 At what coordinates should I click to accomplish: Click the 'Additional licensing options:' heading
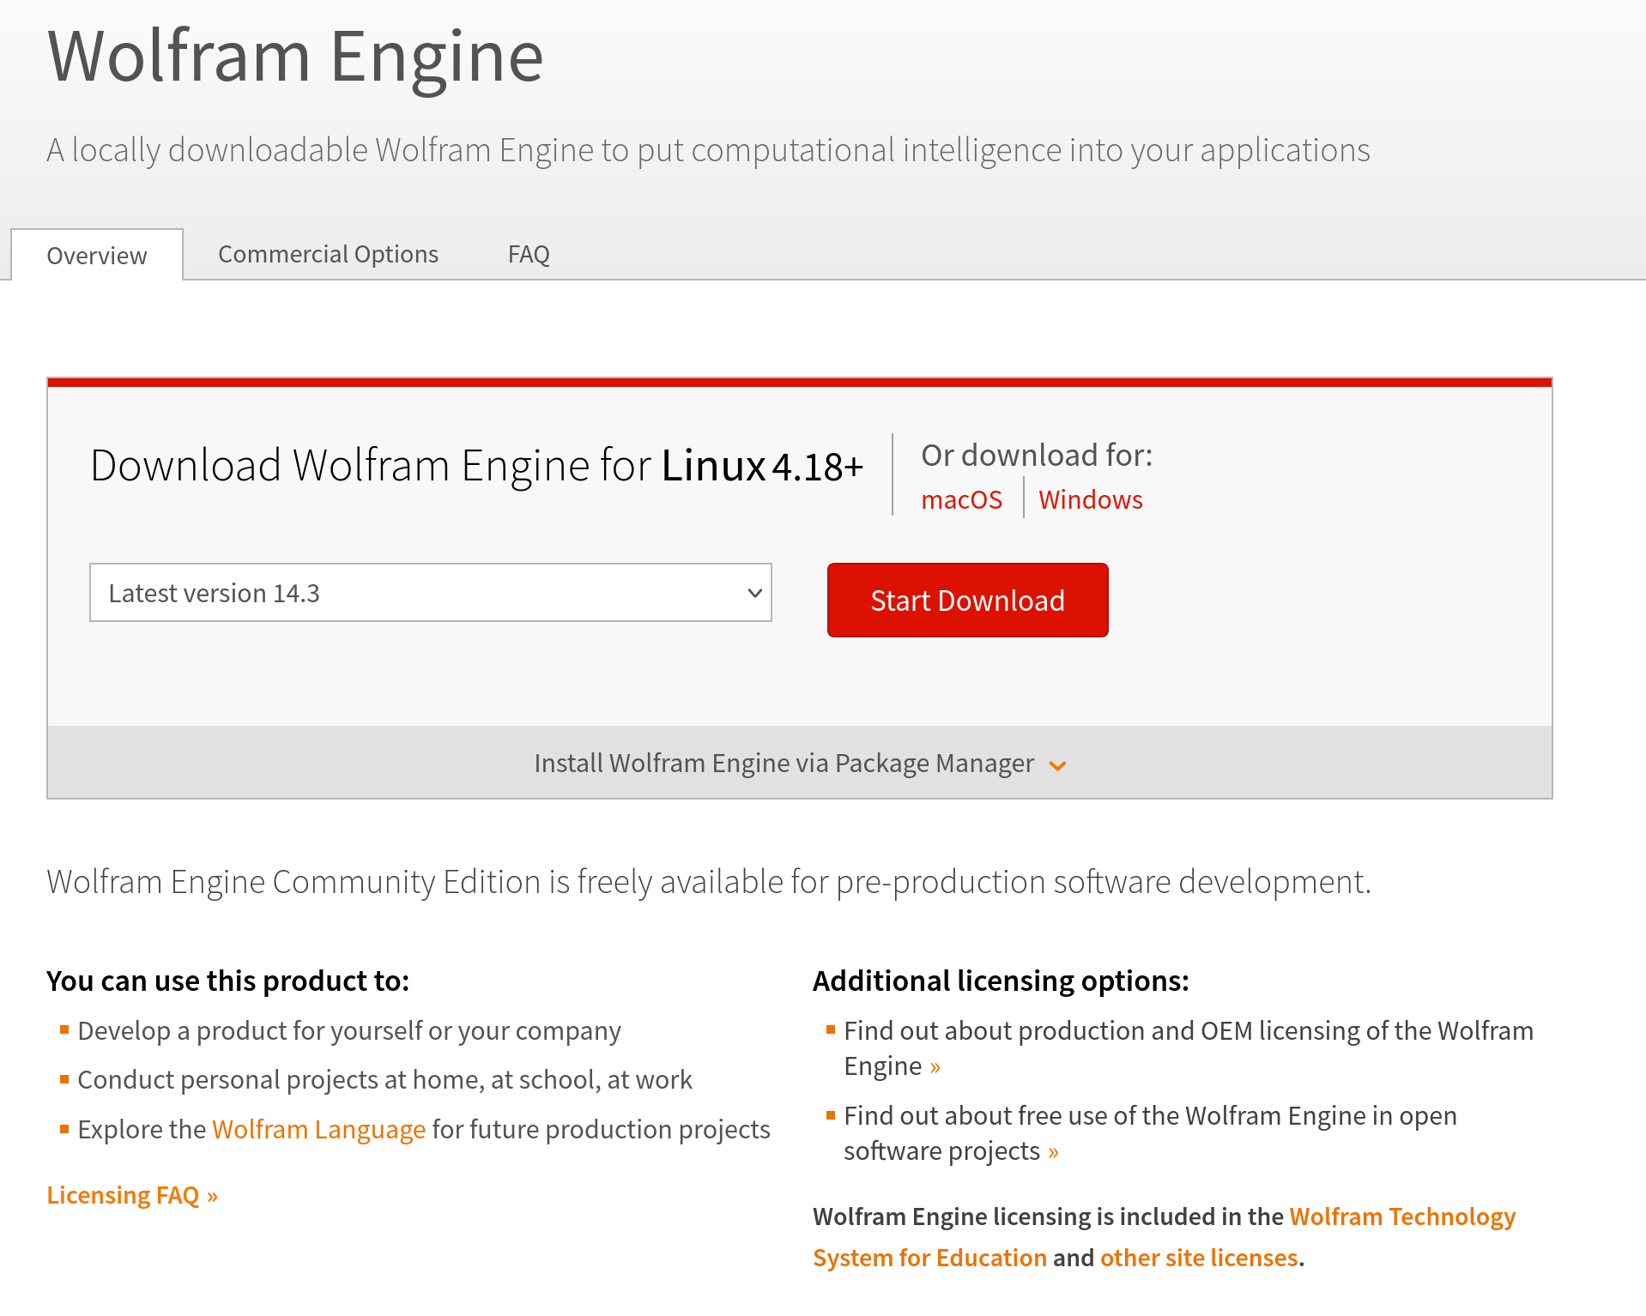(1001, 981)
